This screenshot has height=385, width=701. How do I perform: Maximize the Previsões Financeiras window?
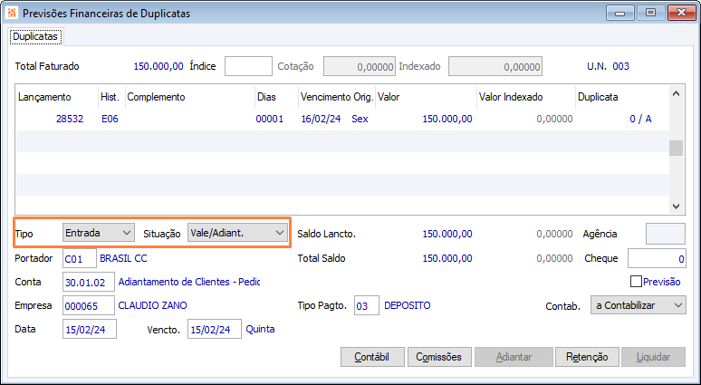click(x=650, y=13)
